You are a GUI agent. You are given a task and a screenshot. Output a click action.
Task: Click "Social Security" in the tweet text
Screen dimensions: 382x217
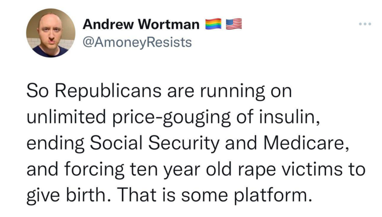point(155,143)
